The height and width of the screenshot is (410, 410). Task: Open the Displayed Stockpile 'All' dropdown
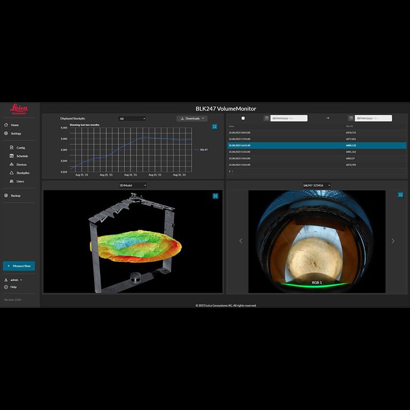point(132,119)
